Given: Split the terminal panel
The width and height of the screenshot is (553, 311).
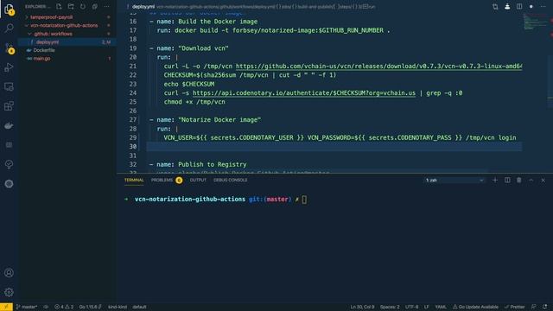Looking at the screenshot, I should click(507, 181).
